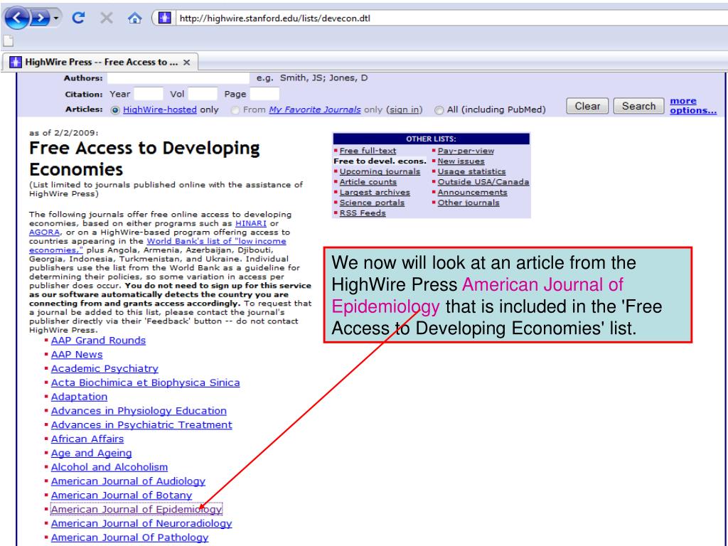Screen dimensions: 728x546
Task: Click the site favicon in address bar
Action: (x=164, y=18)
